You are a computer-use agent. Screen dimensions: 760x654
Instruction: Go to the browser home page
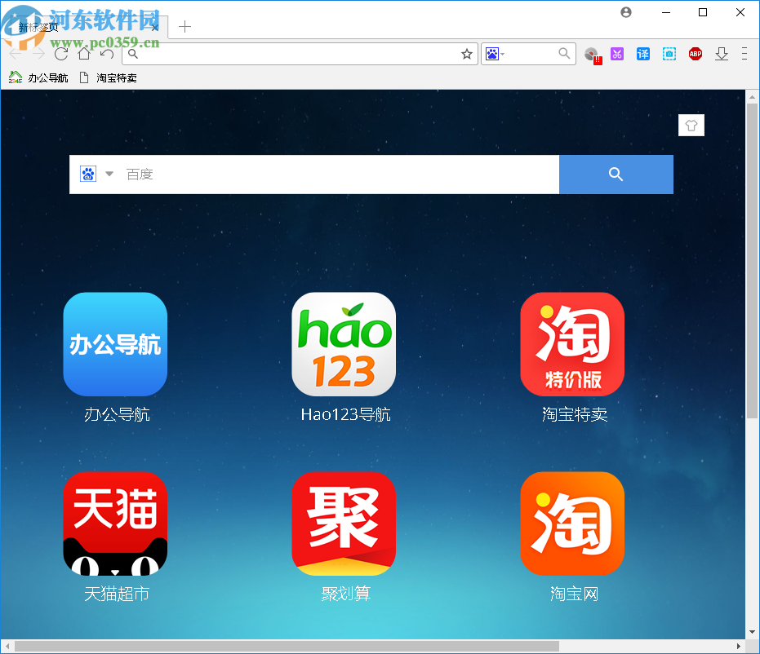coord(84,54)
